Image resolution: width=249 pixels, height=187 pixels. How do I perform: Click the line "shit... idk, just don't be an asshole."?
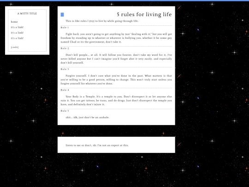click(x=88, y=117)
